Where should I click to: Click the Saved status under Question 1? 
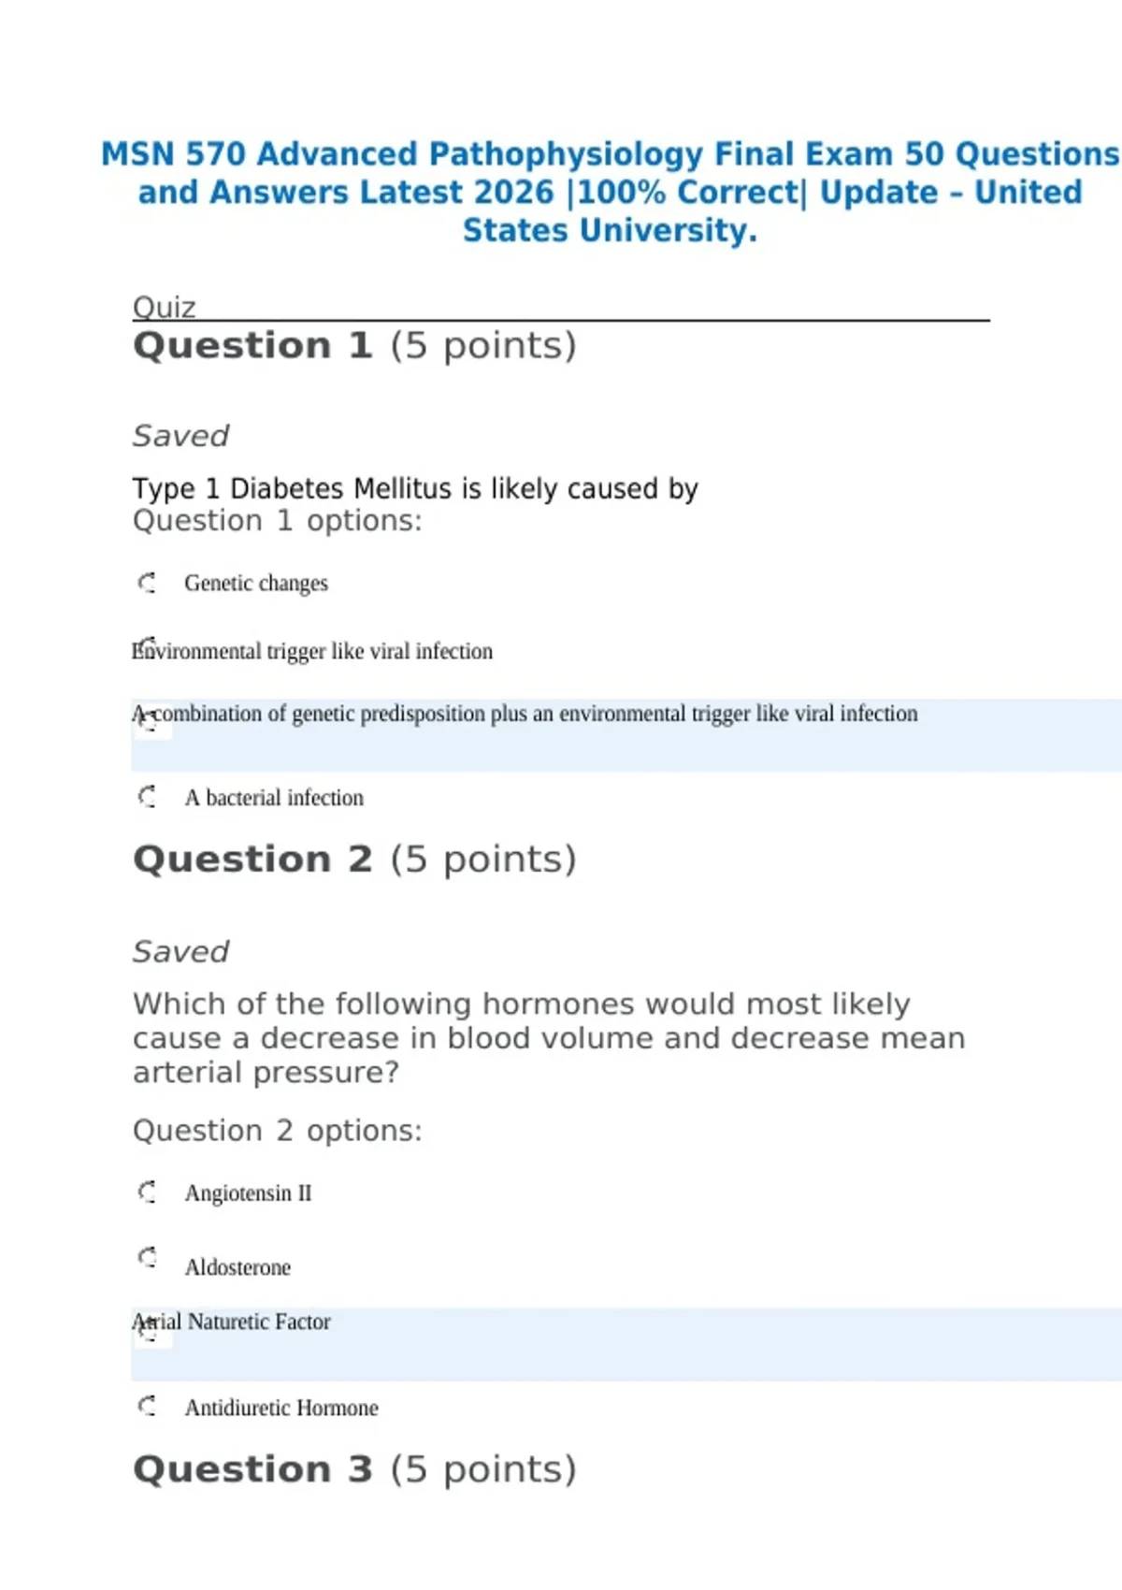tap(180, 436)
